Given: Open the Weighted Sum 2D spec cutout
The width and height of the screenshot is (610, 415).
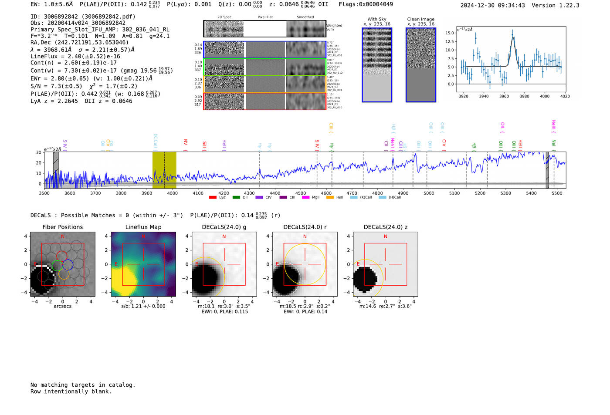Looking at the screenshot, I should 224,29.
